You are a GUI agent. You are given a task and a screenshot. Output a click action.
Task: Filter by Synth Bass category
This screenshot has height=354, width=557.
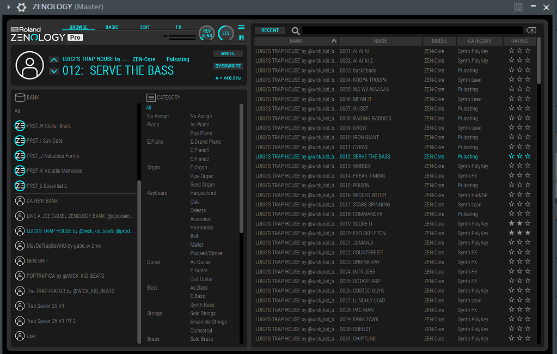(202, 305)
